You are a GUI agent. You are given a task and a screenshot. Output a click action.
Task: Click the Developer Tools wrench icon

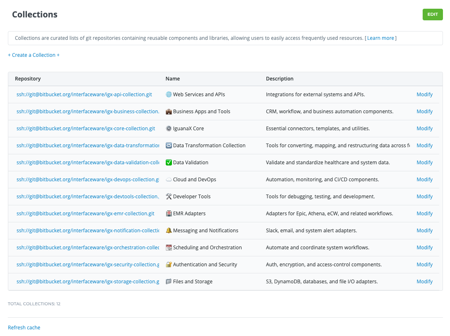point(169,197)
